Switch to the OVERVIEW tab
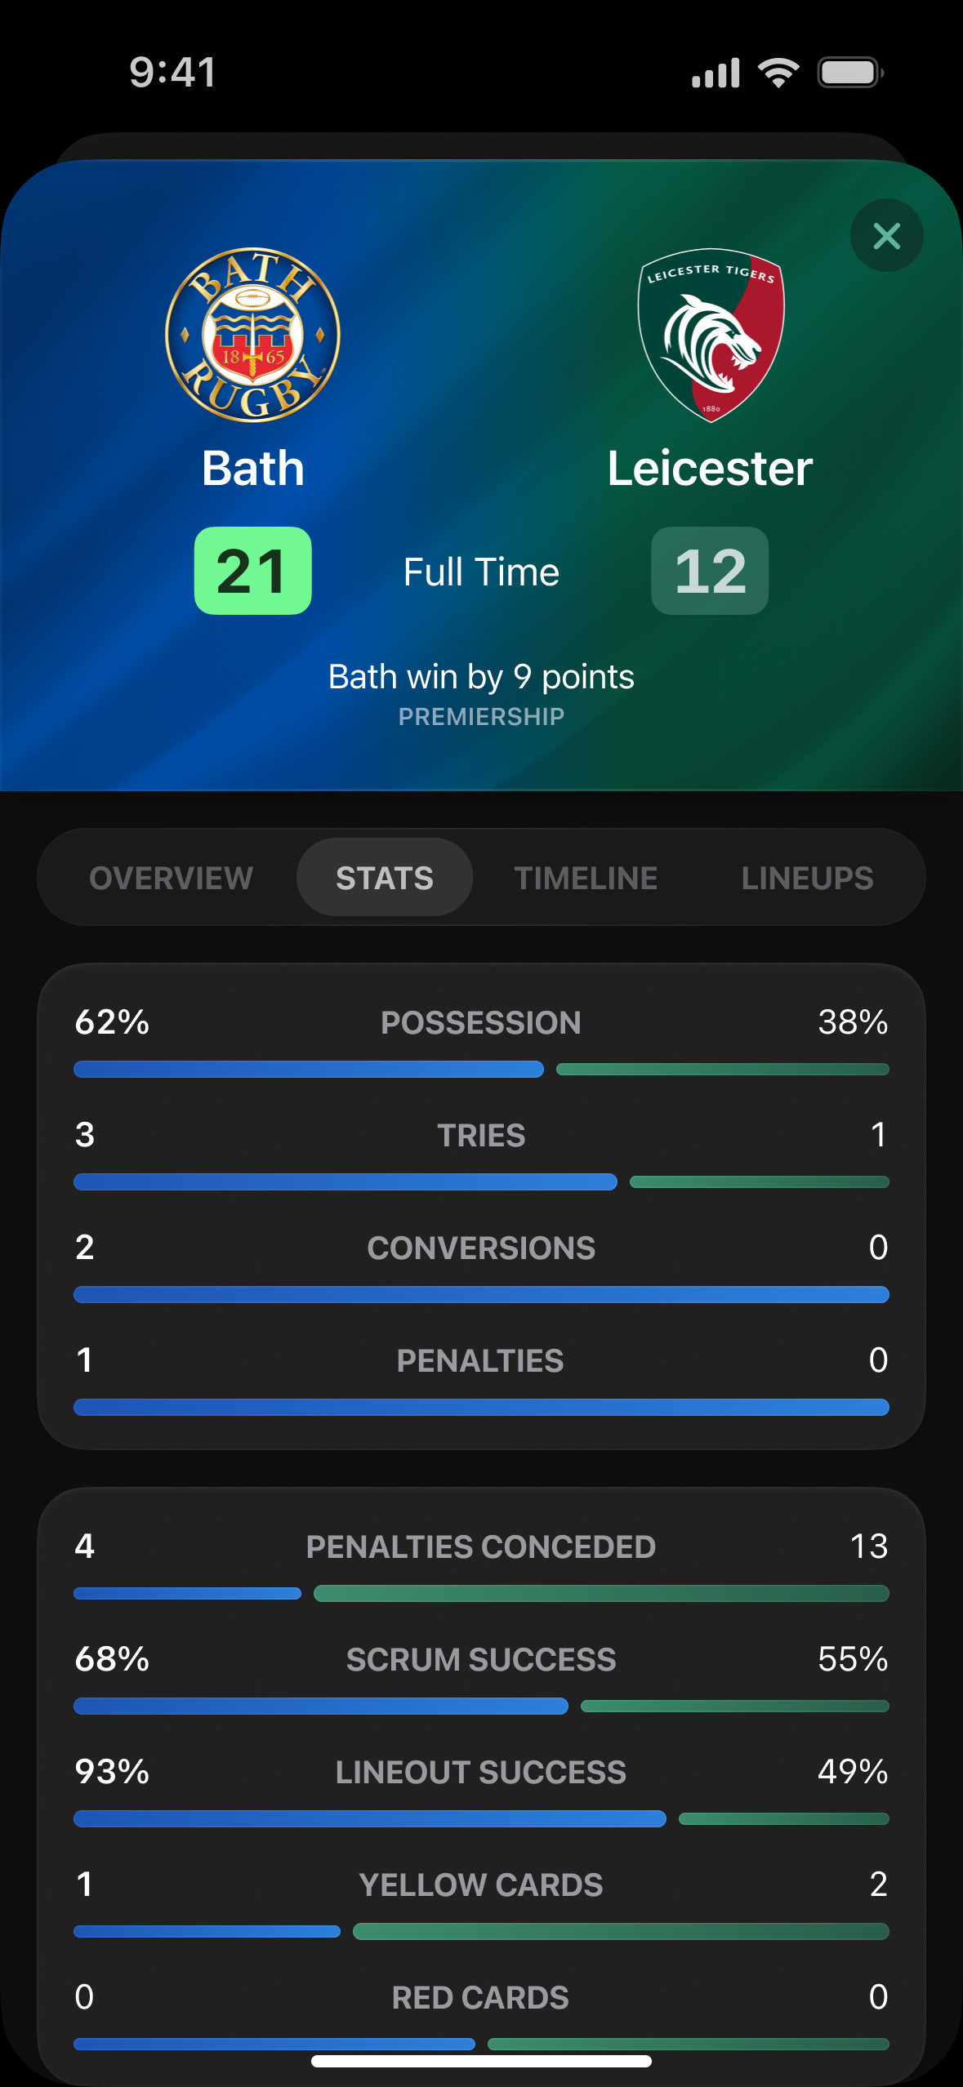This screenshot has height=2087, width=963. (170, 877)
